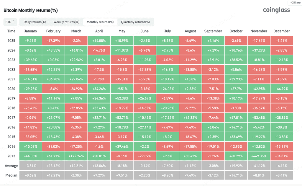Screen dimensions: 302x186
Task: Click the March 2013 +172.76% cell
Action: [x=76, y=156]
